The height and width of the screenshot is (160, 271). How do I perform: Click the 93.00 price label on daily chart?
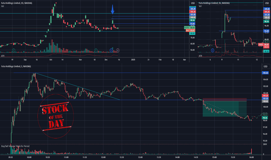click(192, 24)
